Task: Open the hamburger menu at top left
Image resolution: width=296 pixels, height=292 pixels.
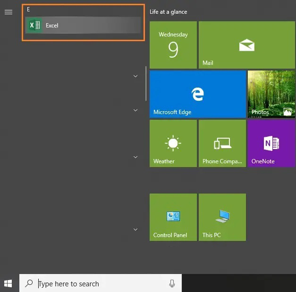Action: [8, 12]
